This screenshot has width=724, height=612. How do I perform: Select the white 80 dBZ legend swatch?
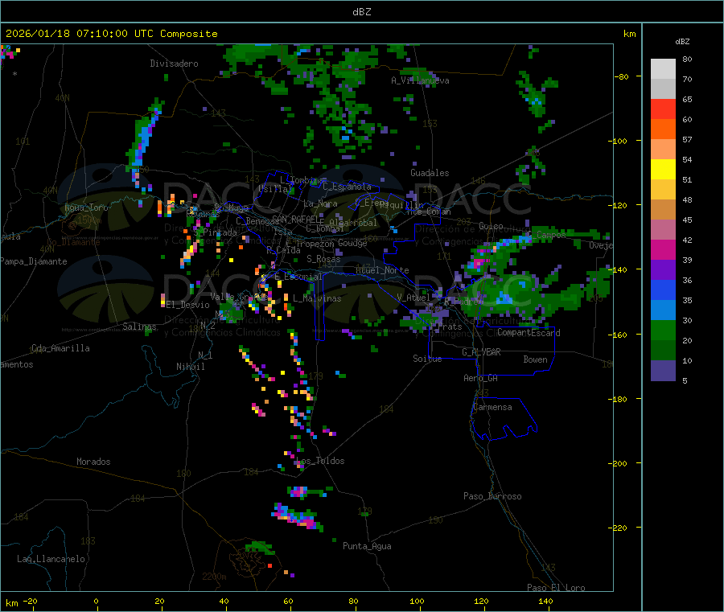(663, 69)
